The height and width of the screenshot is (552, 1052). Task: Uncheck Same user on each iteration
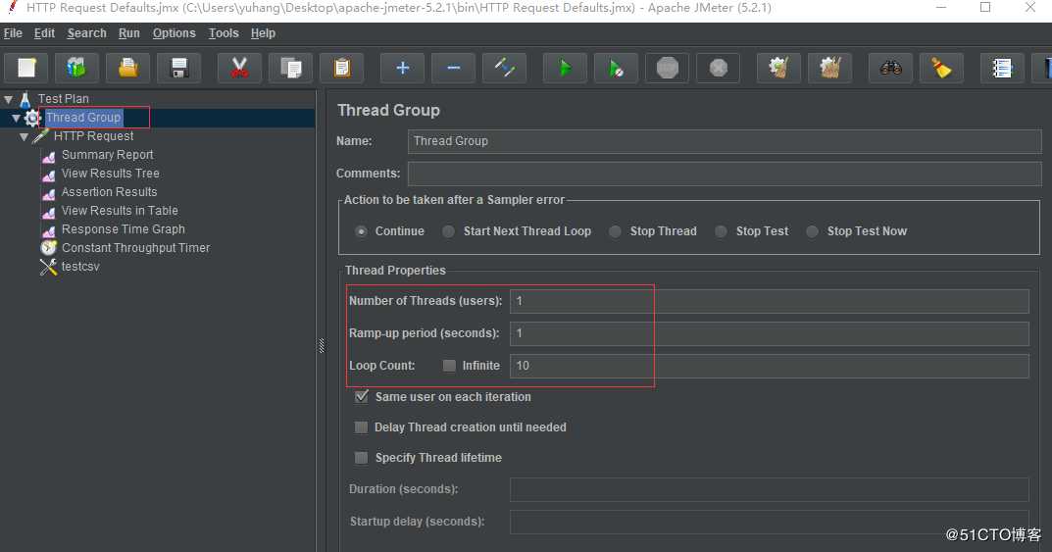[x=361, y=396]
